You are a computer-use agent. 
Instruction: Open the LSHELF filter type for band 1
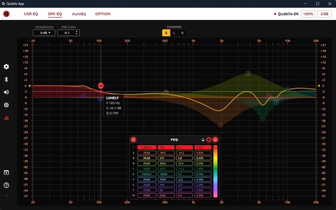coord(147,148)
